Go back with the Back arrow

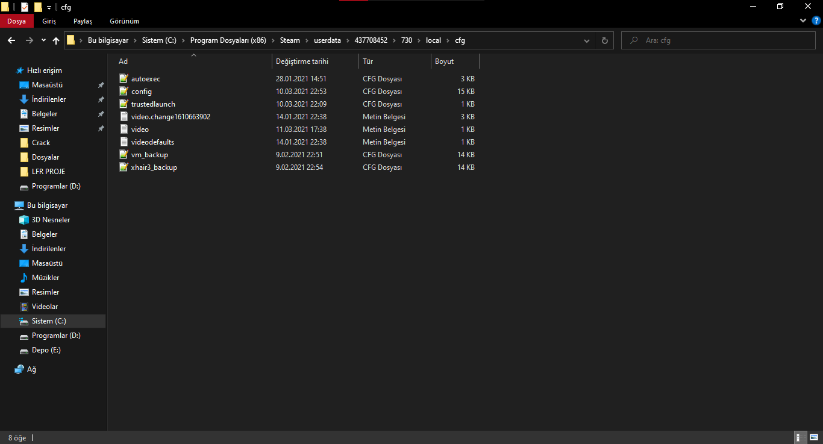click(x=11, y=40)
